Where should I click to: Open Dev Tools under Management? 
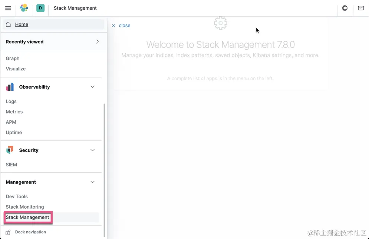pos(17,196)
